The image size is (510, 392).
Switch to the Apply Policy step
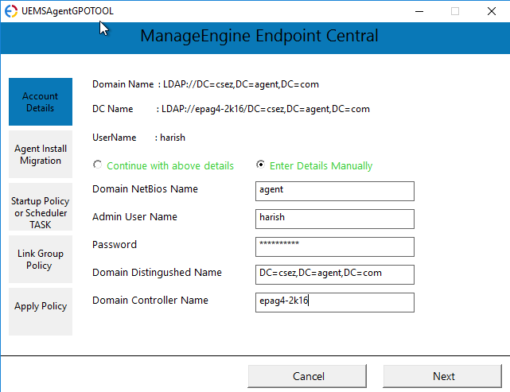pos(41,312)
